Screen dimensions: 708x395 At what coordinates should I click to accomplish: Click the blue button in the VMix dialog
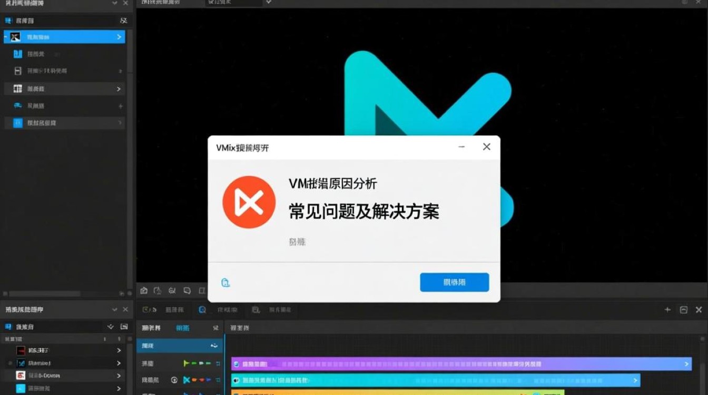(455, 282)
